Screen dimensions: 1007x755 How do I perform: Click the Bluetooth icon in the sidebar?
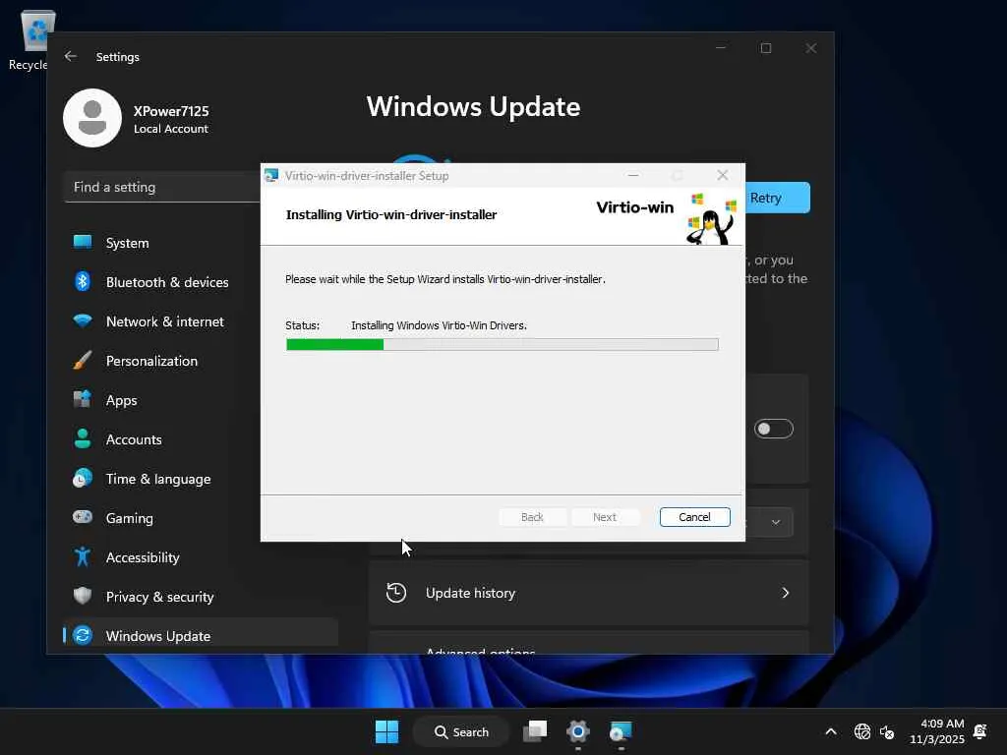(x=83, y=281)
